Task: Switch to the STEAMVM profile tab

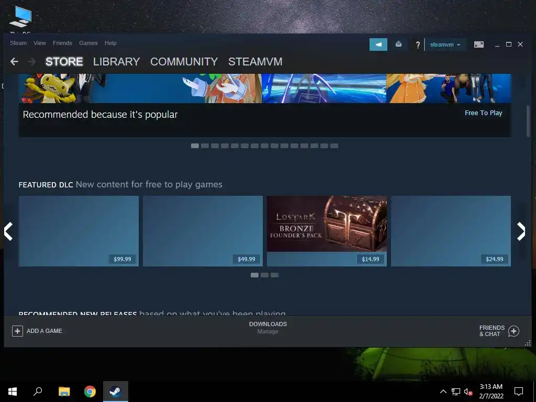Action: click(255, 62)
